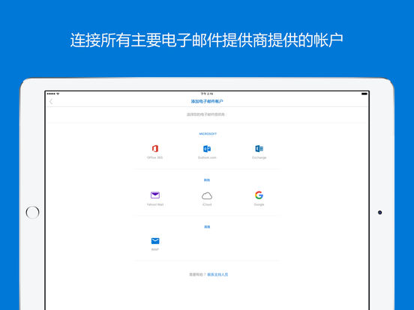This screenshot has width=414, height=310.
Task: Click the iPad front camera dot
Action: [379, 213]
